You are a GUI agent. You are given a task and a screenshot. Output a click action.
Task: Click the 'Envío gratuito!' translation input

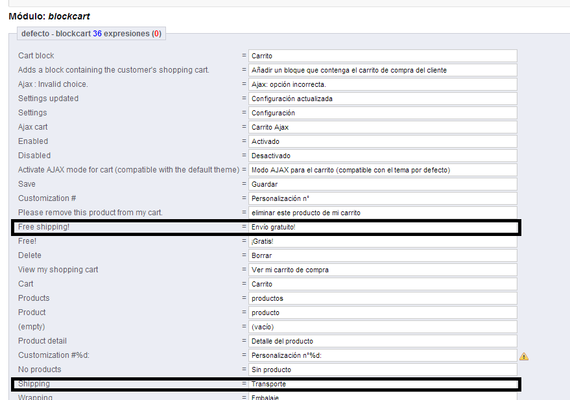pyautogui.click(x=383, y=227)
